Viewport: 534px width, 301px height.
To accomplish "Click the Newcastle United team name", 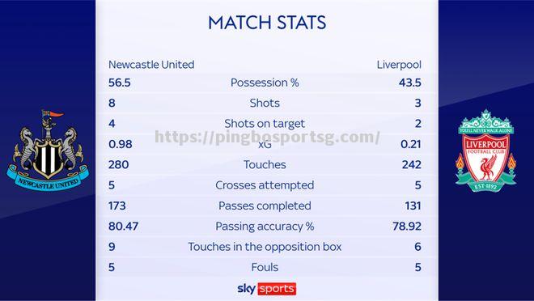I will 151,65.
